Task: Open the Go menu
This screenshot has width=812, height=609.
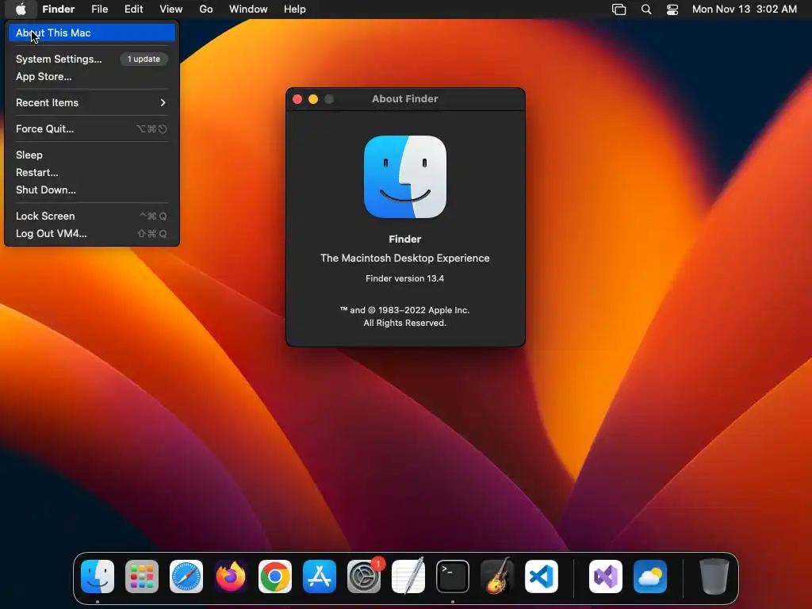Action: click(x=206, y=10)
